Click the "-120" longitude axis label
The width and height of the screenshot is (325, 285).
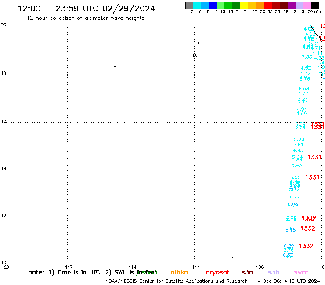[x=4, y=267]
